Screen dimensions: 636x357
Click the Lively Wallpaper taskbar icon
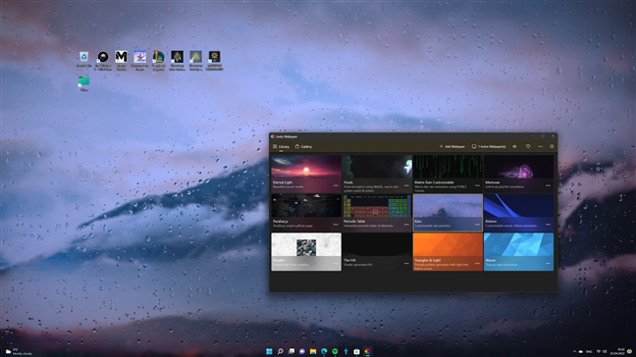click(x=367, y=351)
